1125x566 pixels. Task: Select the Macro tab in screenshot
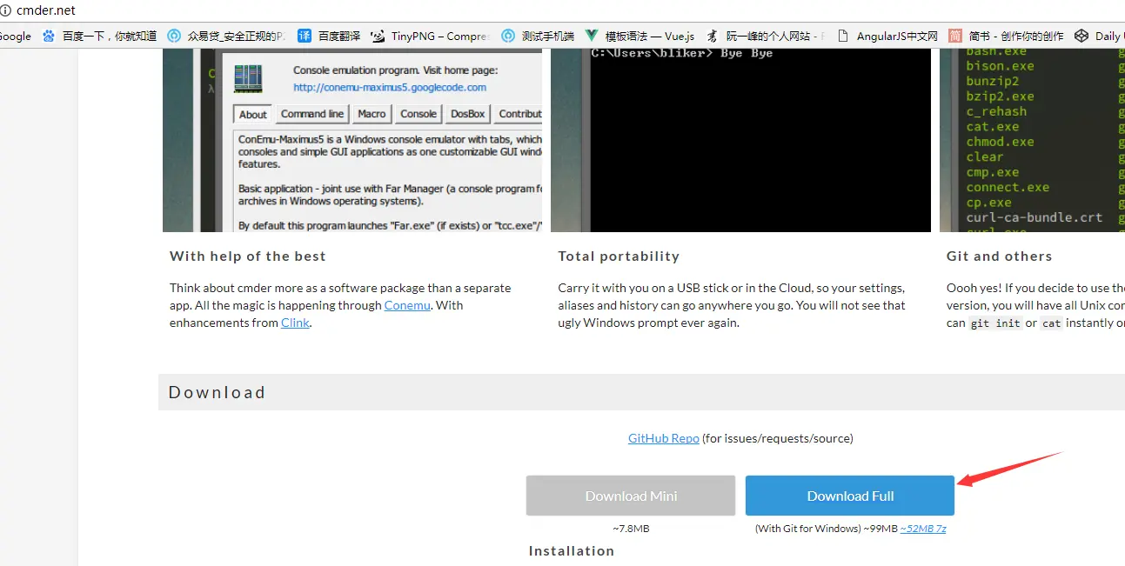[372, 114]
